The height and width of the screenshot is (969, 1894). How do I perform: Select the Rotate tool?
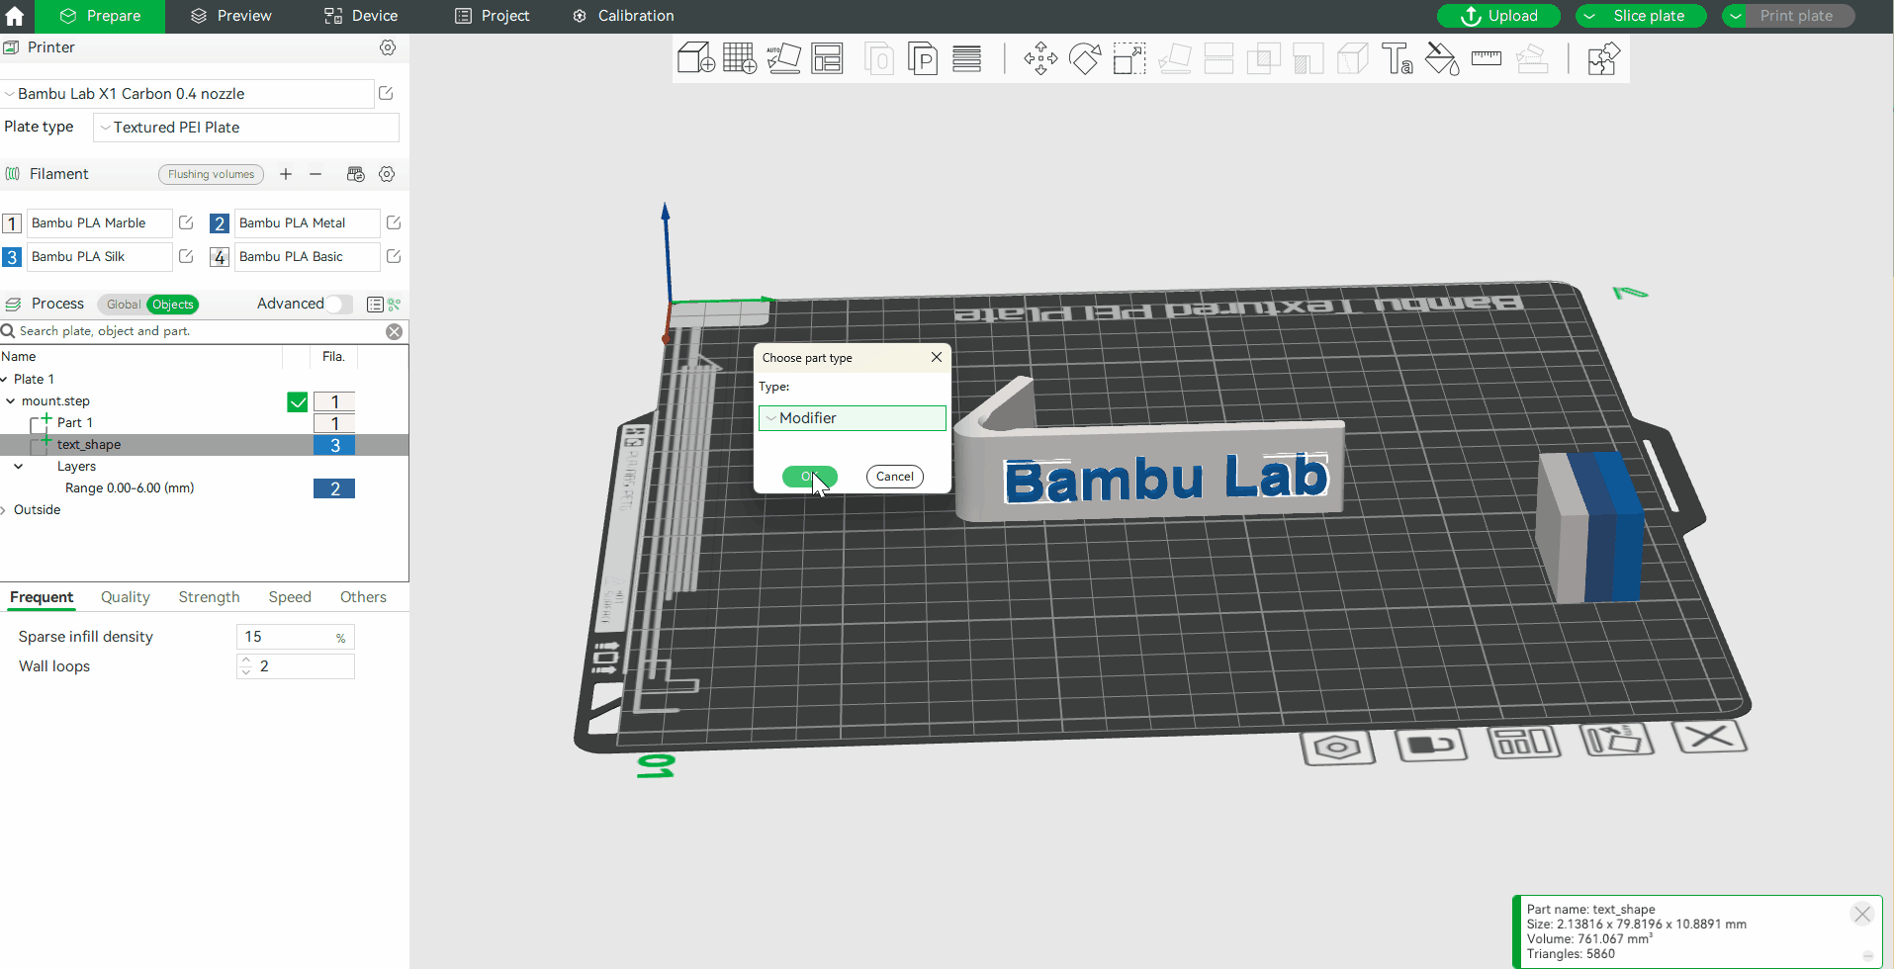tap(1085, 58)
